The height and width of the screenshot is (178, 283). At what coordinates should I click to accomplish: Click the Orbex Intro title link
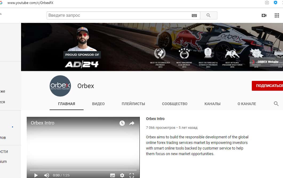pos(155,119)
